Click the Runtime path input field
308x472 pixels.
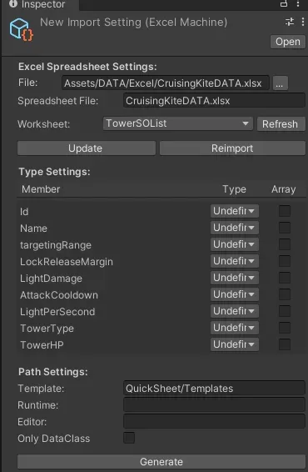[214, 405]
